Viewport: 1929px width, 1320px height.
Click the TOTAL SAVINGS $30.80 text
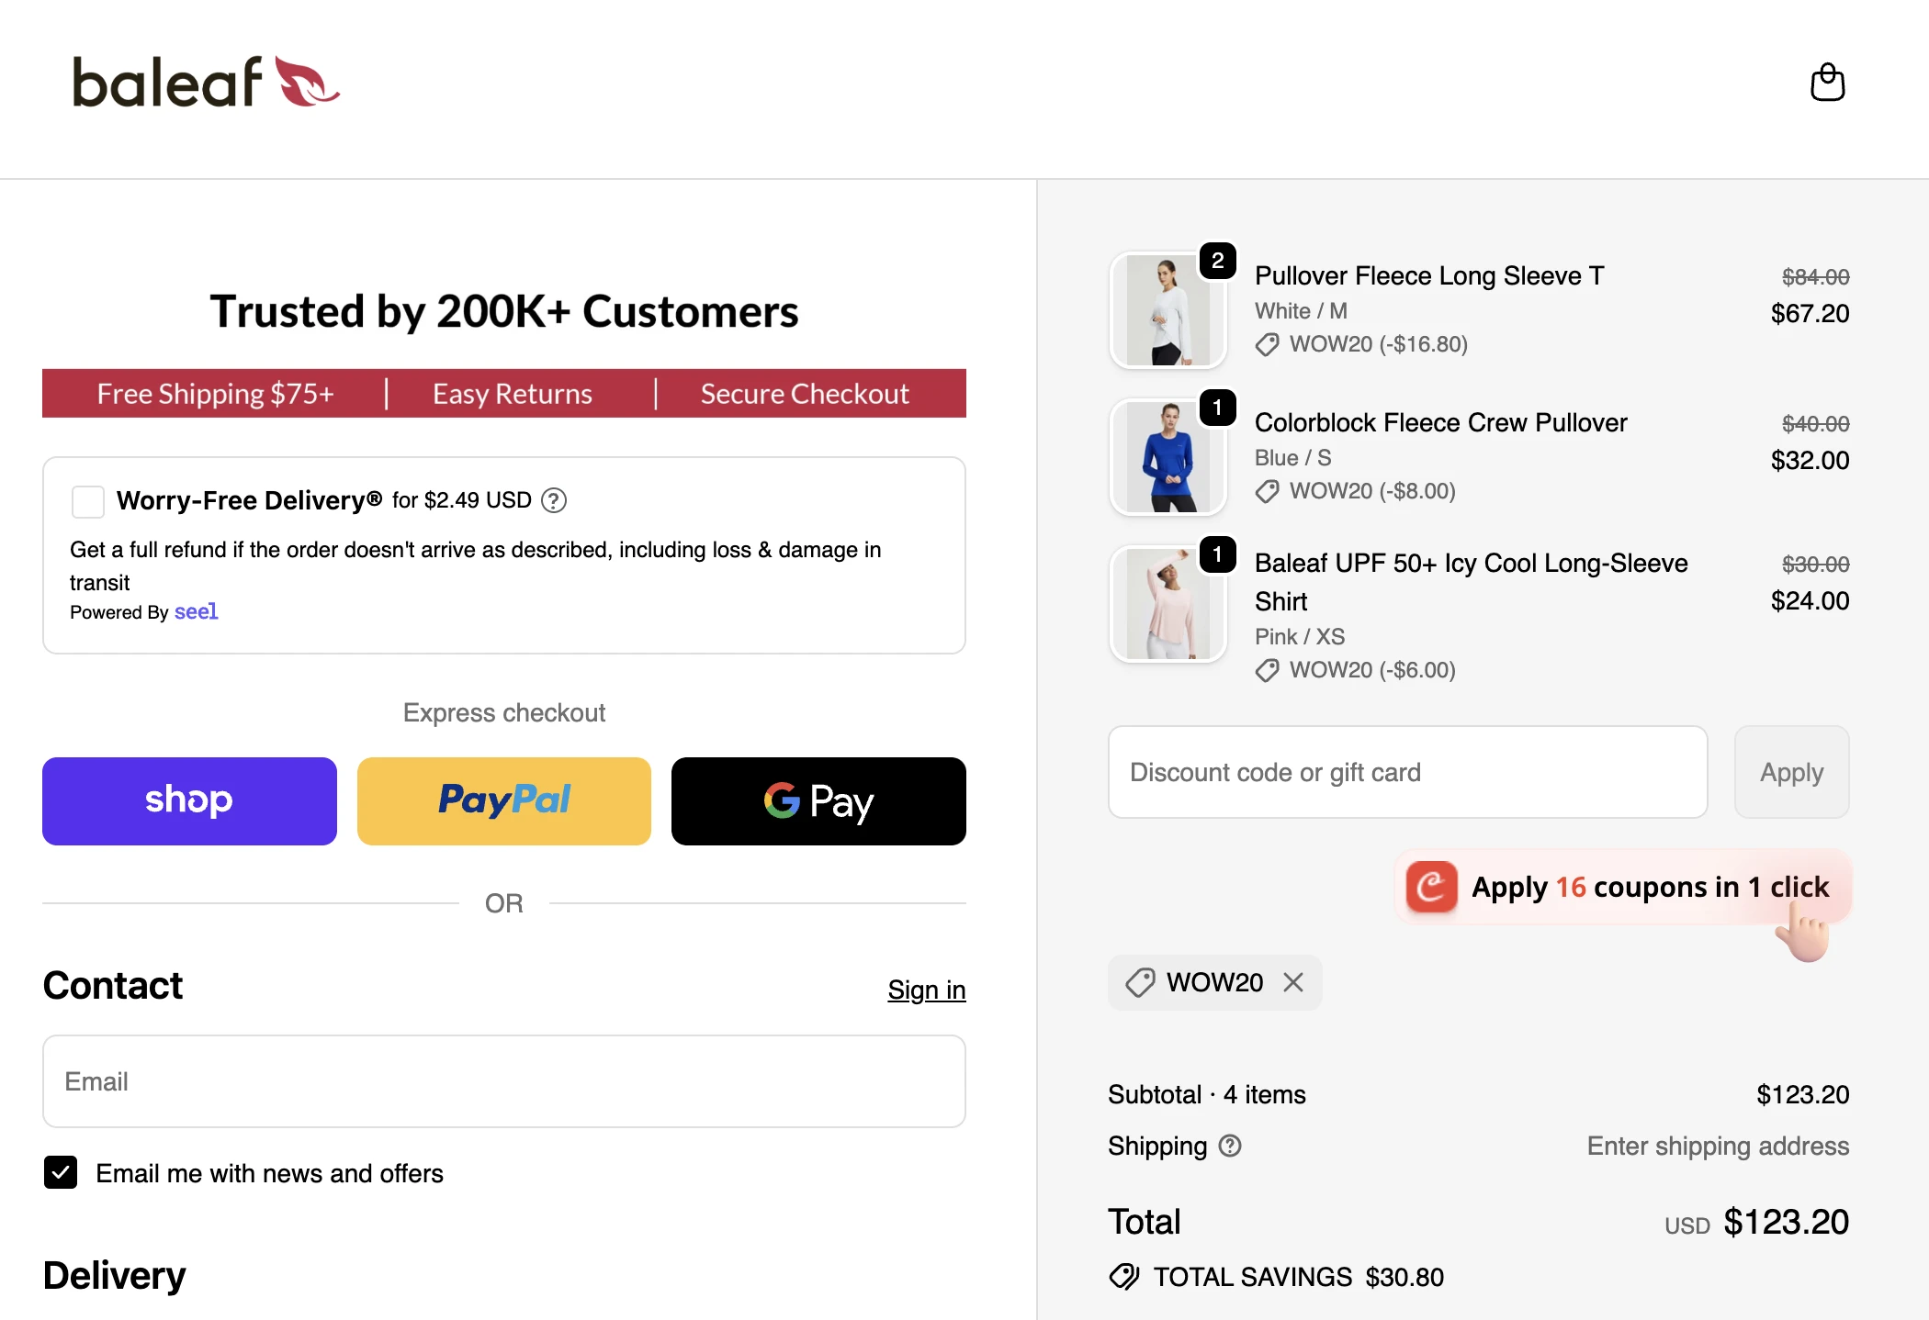[x=1299, y=1277]
